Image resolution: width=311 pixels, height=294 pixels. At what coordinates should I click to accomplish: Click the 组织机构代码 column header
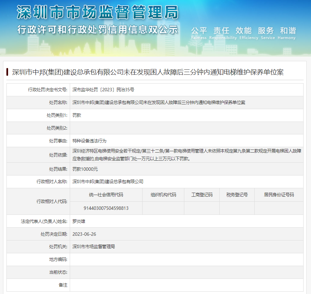(163, 195)
